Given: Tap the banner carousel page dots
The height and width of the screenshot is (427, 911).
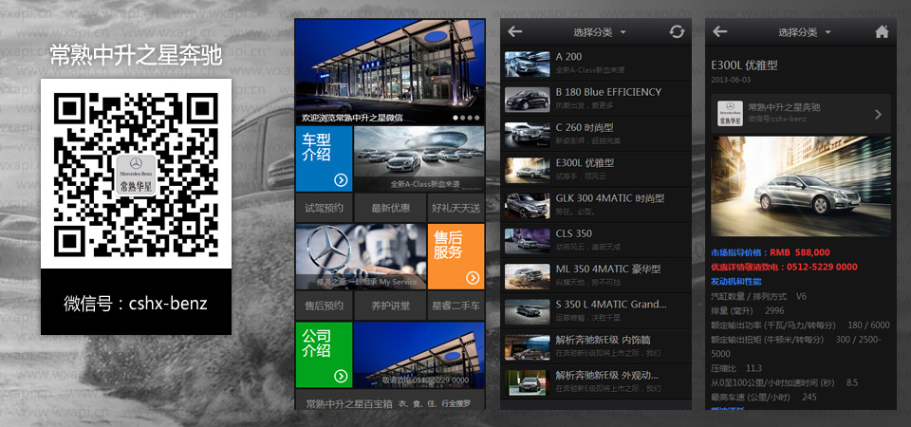Looking at the screenshot, I should click(466, 118).
